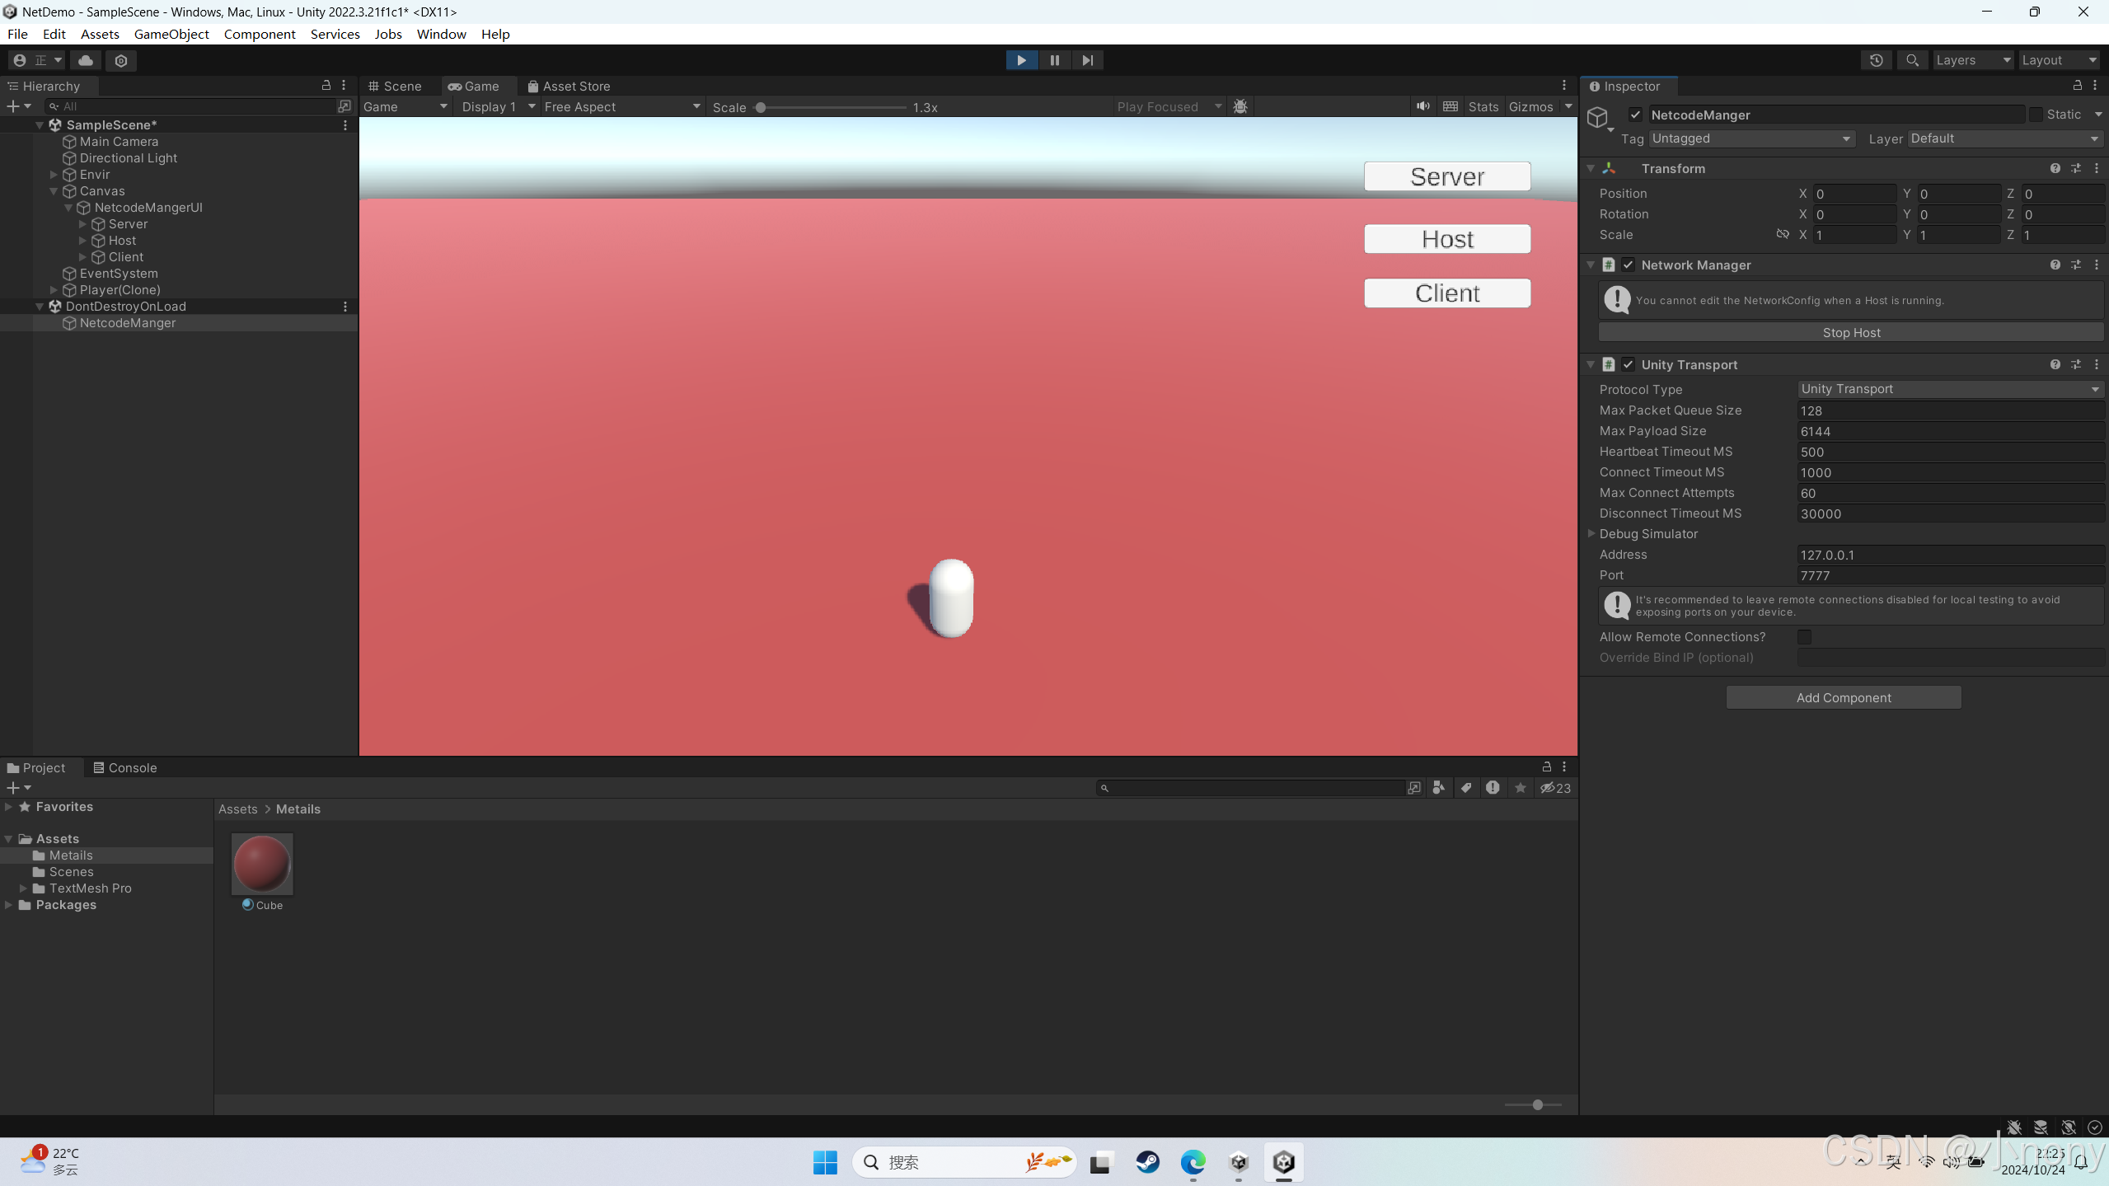Click the step frame playback icon
2109x1186 pixels.
click(x=1086, y=59)
